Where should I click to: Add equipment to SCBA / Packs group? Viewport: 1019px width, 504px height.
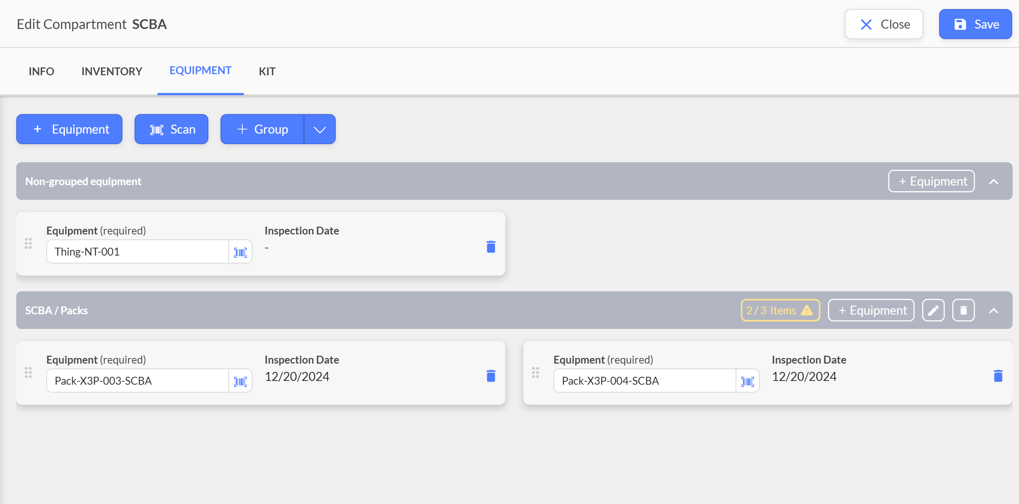tap(871, 311)
